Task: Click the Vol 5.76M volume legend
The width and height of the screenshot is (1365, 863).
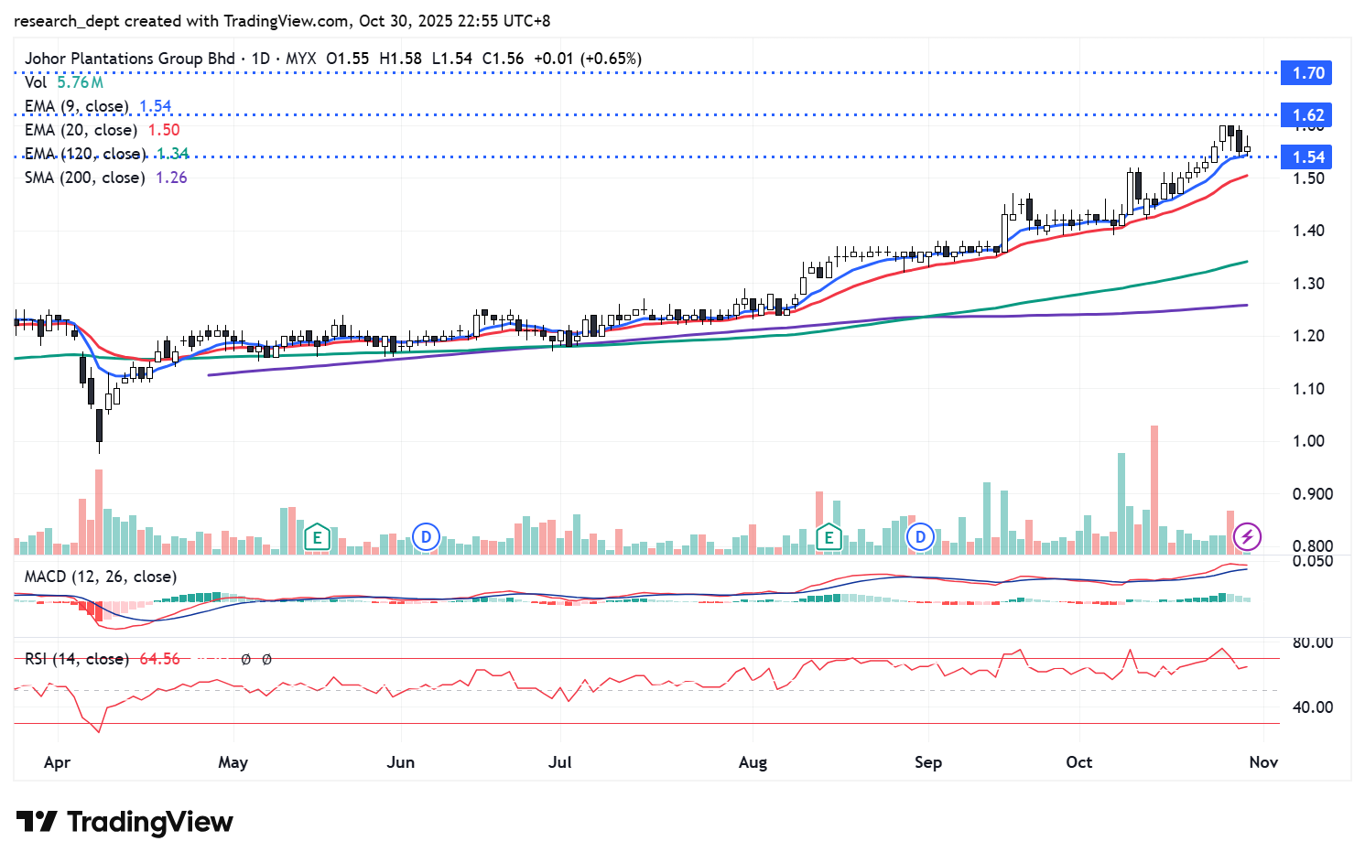Action: [63, 82]
